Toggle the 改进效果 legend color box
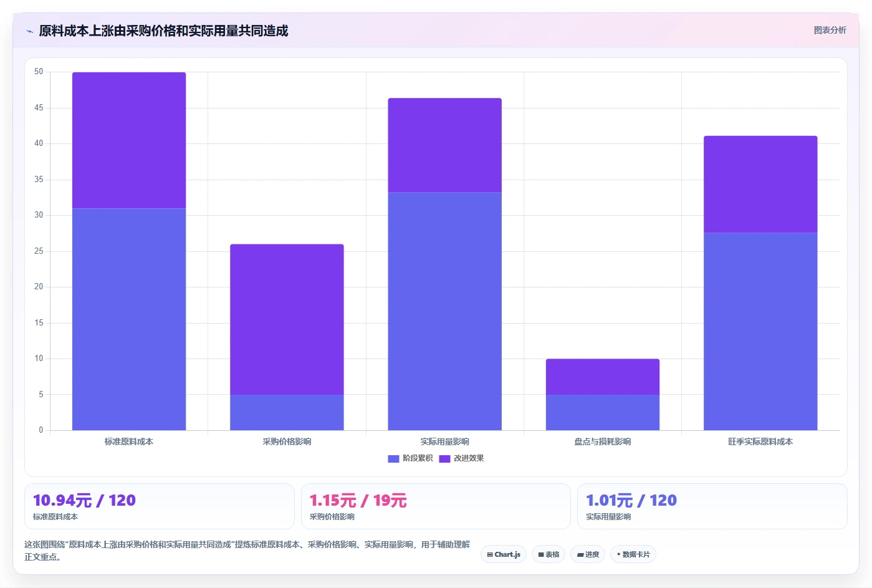Screen dimensions: 872x588 (444, 458)
